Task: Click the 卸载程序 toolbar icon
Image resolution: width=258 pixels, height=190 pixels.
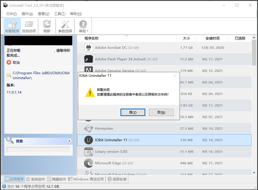Action: (x=12, y=26)
